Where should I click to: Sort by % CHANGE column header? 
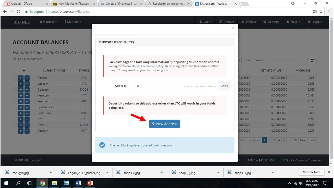coord(303,70)
